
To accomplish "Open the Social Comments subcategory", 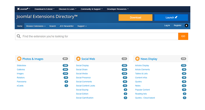I will pos(84,82).
